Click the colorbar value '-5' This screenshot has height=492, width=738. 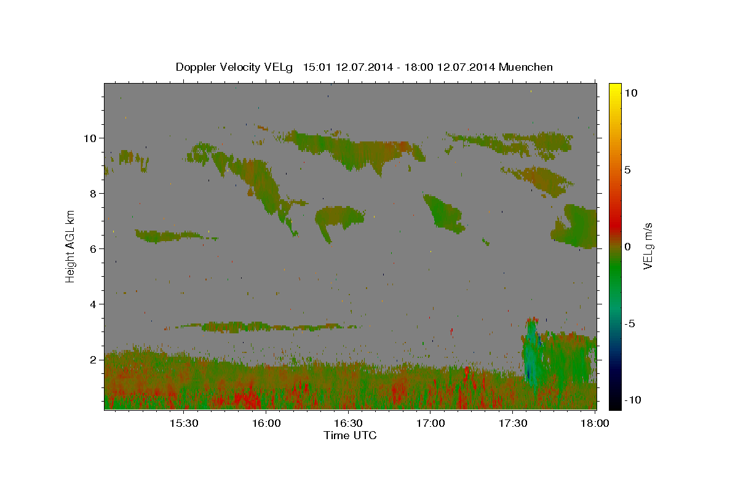[x=629, y=323]
